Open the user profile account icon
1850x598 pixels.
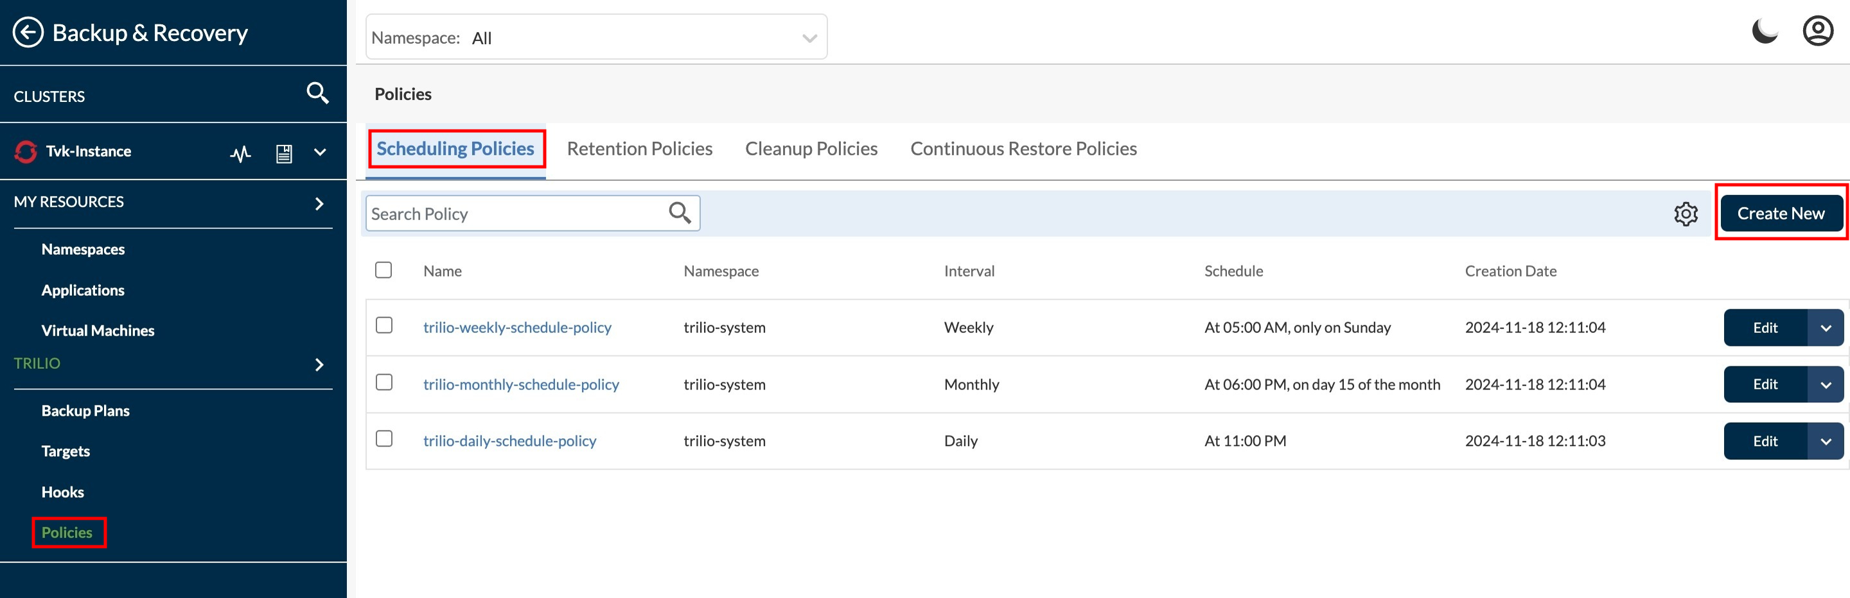point(1818,31)
